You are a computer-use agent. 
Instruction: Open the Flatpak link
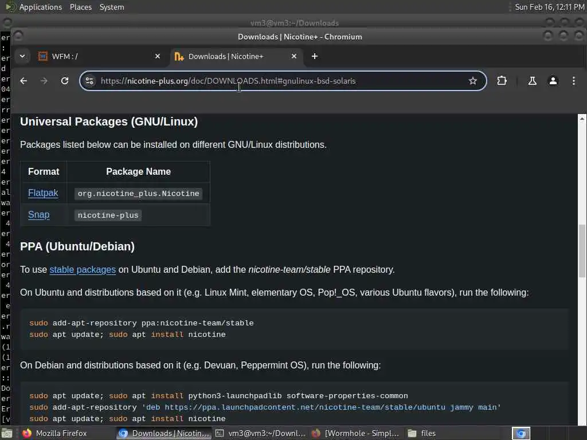coord(43,193)
